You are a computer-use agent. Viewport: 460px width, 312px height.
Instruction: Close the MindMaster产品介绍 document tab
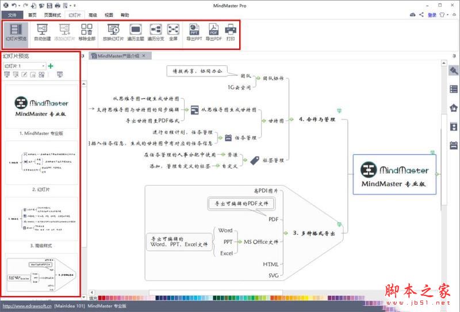point(144,56)
